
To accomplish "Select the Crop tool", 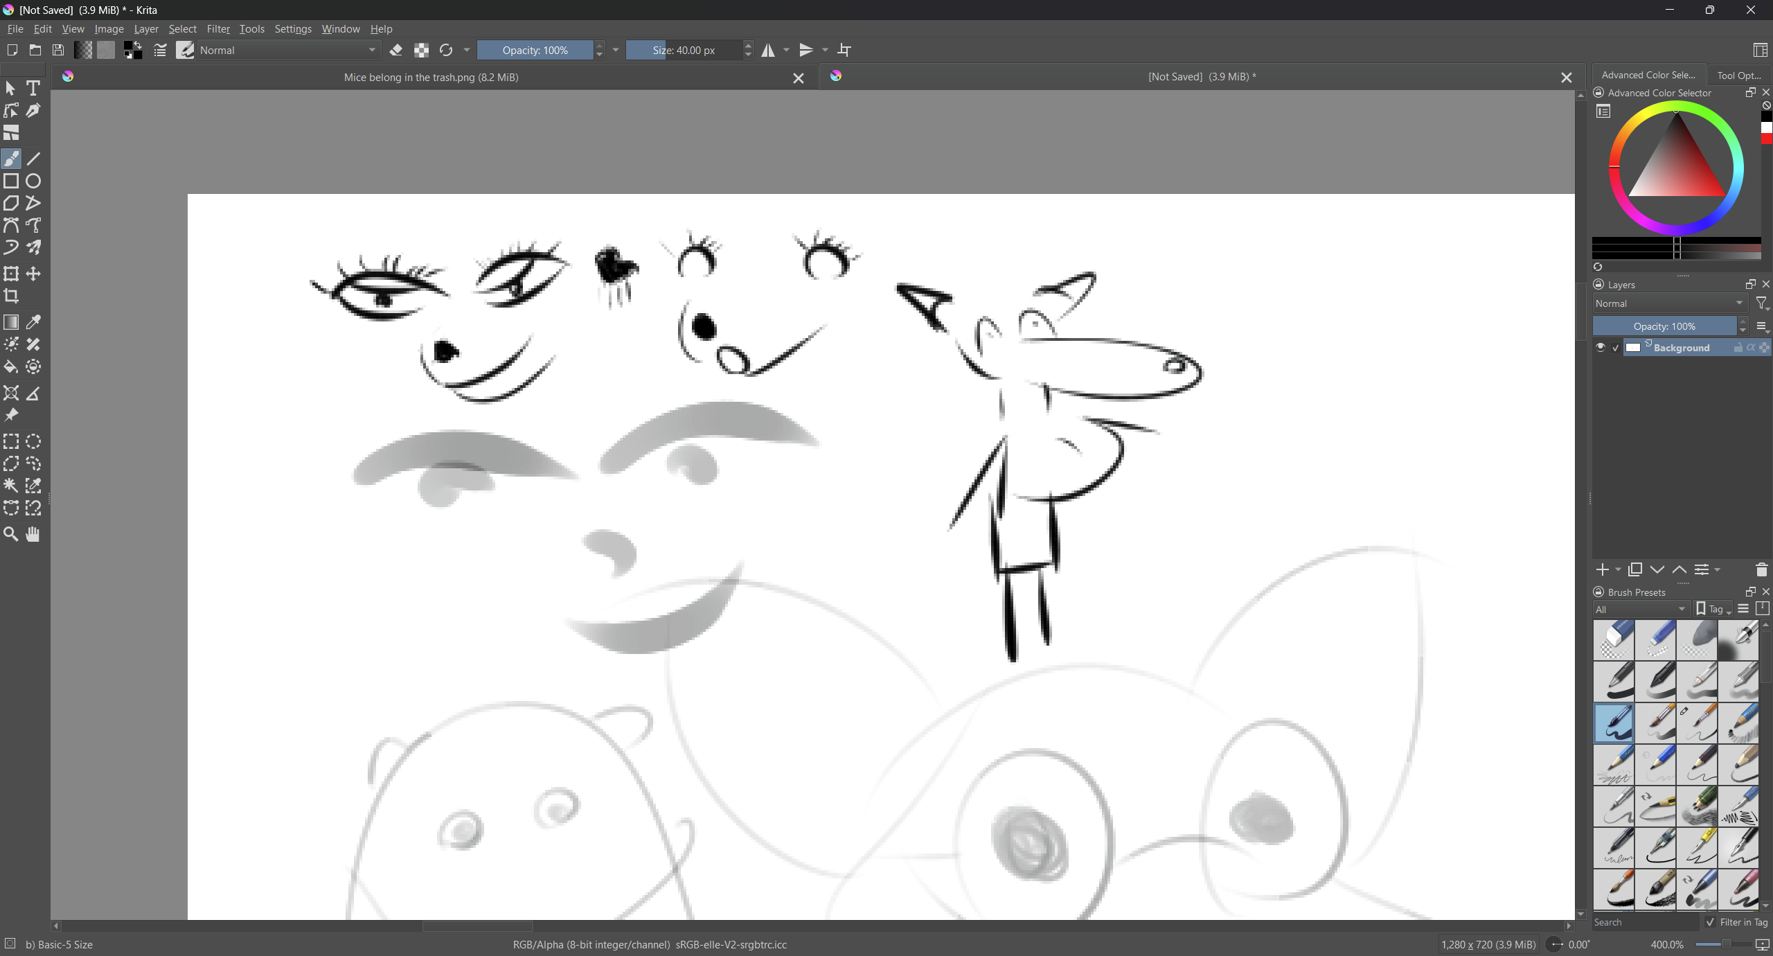I will point(11,296).
